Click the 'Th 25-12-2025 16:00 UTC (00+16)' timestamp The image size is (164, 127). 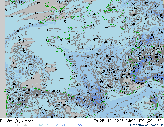pos(128,121)
